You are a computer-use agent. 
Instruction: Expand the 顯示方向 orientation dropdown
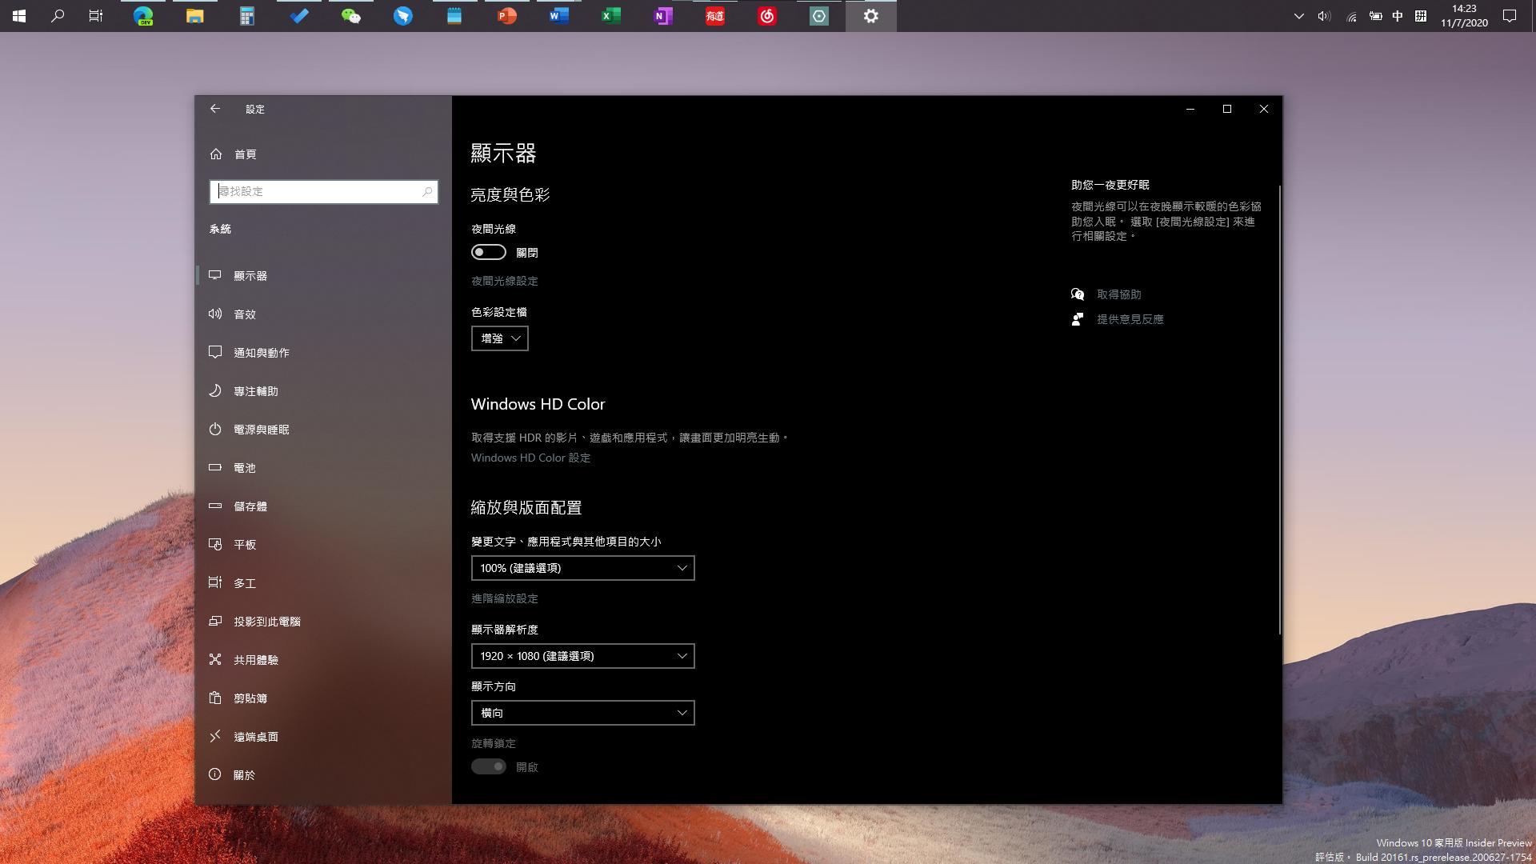pos(582,712)
